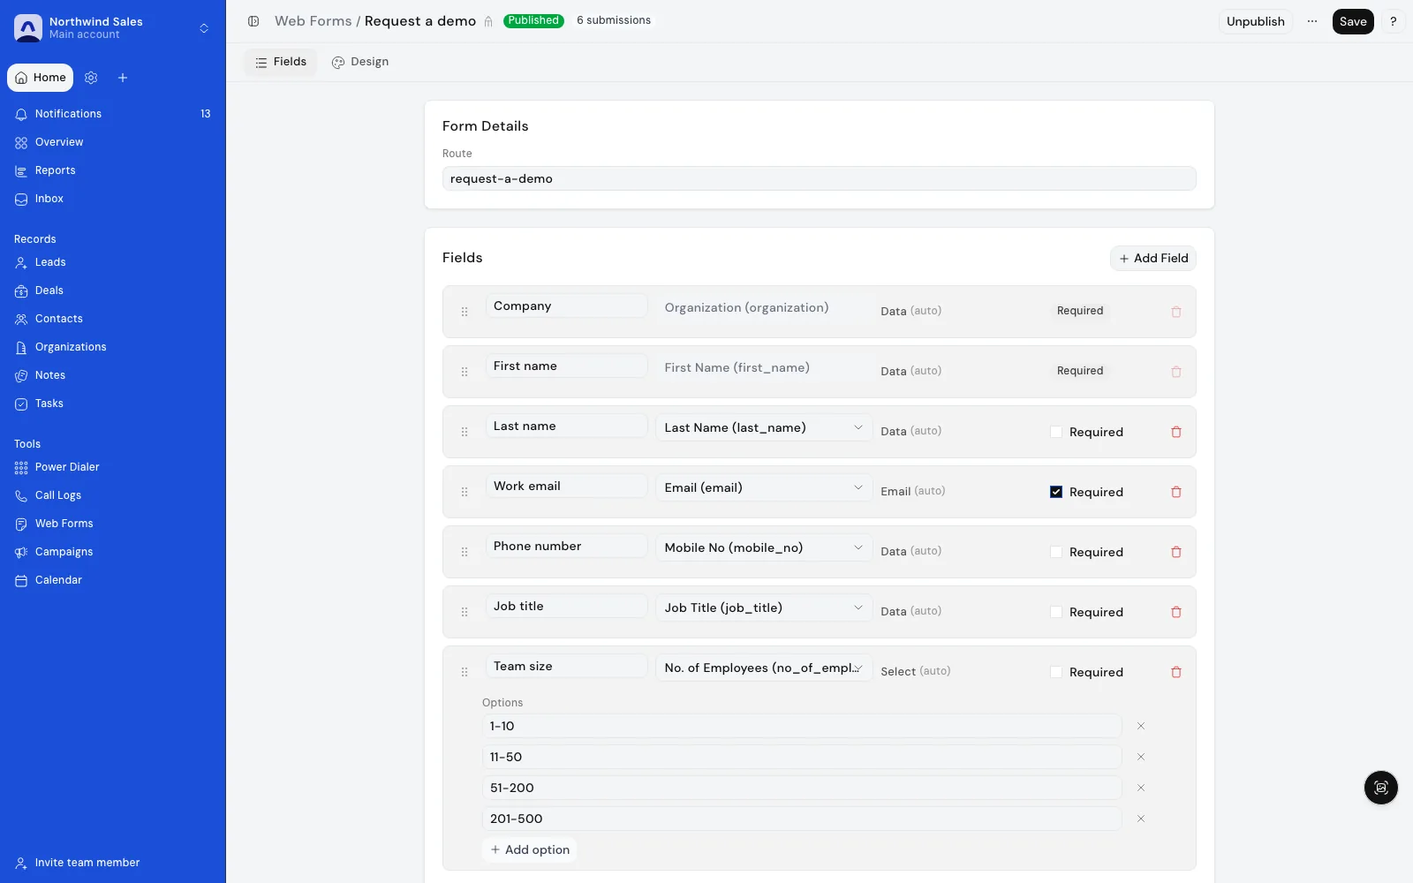Click the settings gear icon beside Home
This screenshot has width=1413, height=883.
(x=91, y=78)
